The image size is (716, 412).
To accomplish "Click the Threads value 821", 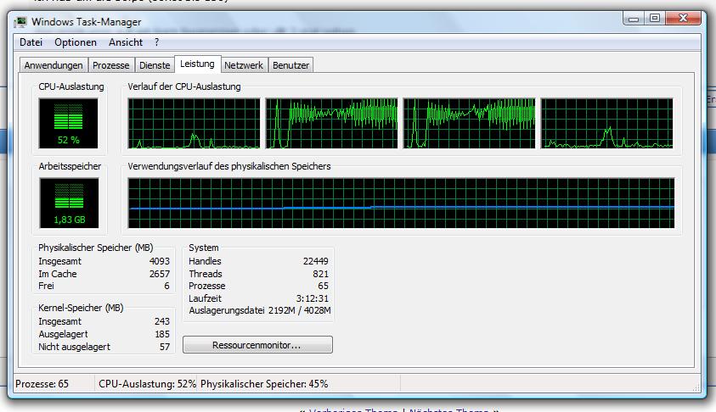I will pyautogui.click(x=320, y=274).
